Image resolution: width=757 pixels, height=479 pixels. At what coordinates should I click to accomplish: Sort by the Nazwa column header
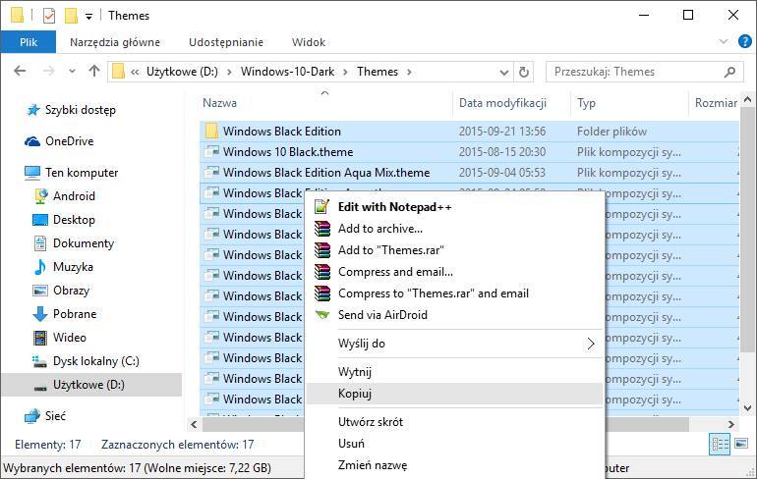click(x=219, y=103)
